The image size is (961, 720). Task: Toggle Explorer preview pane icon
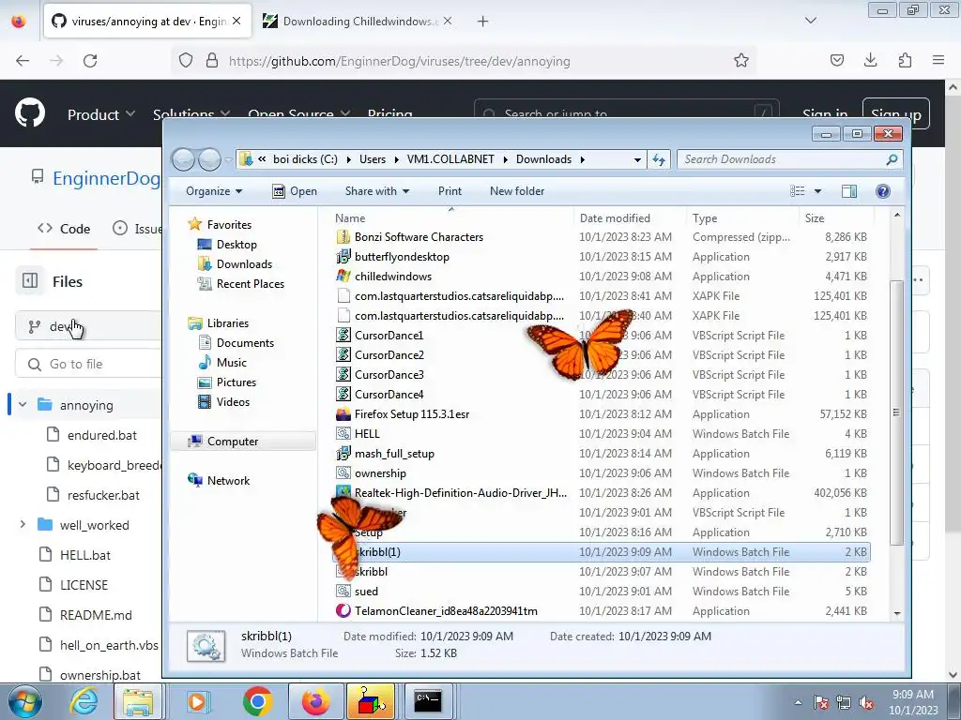click(x=848, y=191)
